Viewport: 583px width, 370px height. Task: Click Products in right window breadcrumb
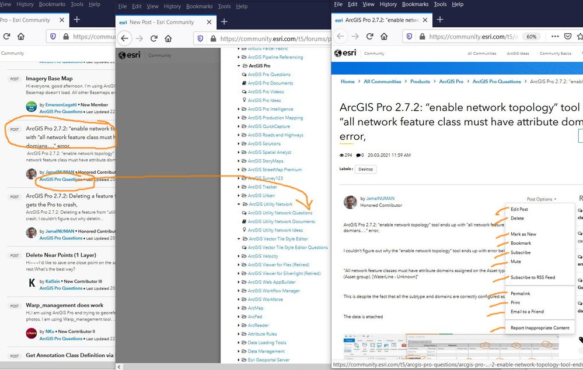(x=420, y=81)
